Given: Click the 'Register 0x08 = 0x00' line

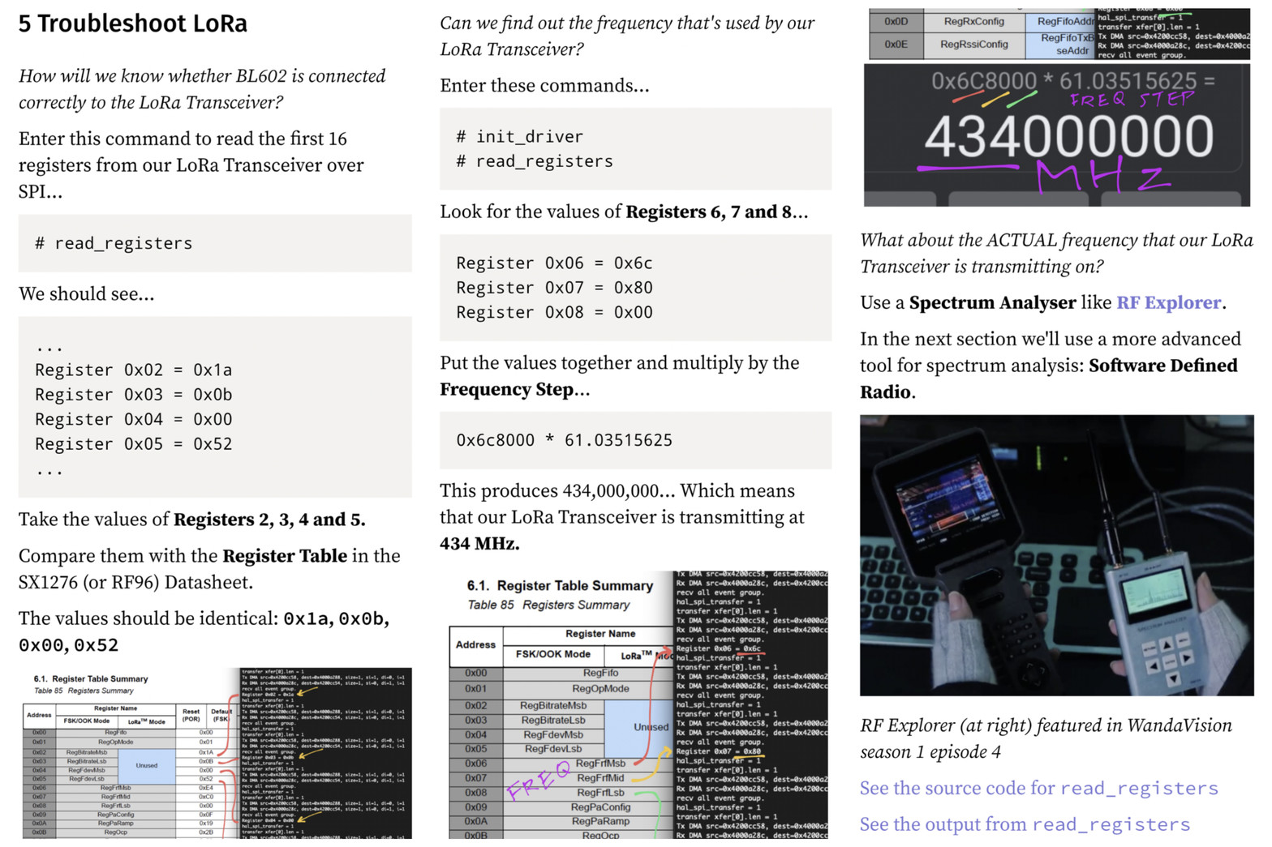Looking at the screenshot, I should pos(554,313).
